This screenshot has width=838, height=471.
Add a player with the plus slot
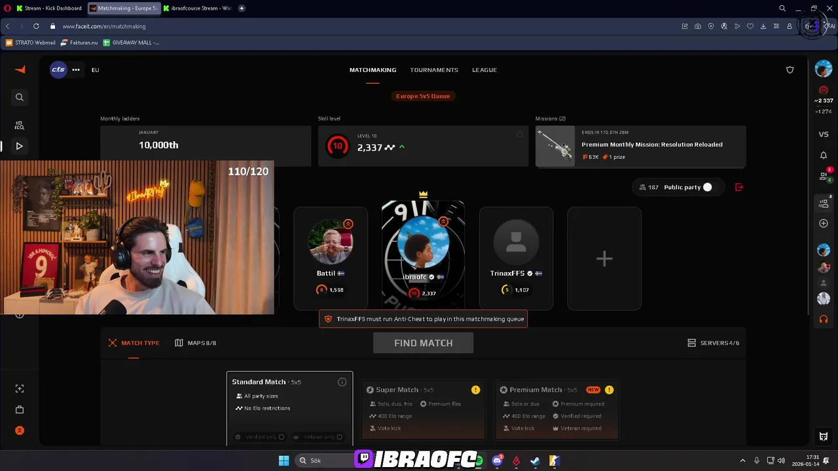pos(604,258)
